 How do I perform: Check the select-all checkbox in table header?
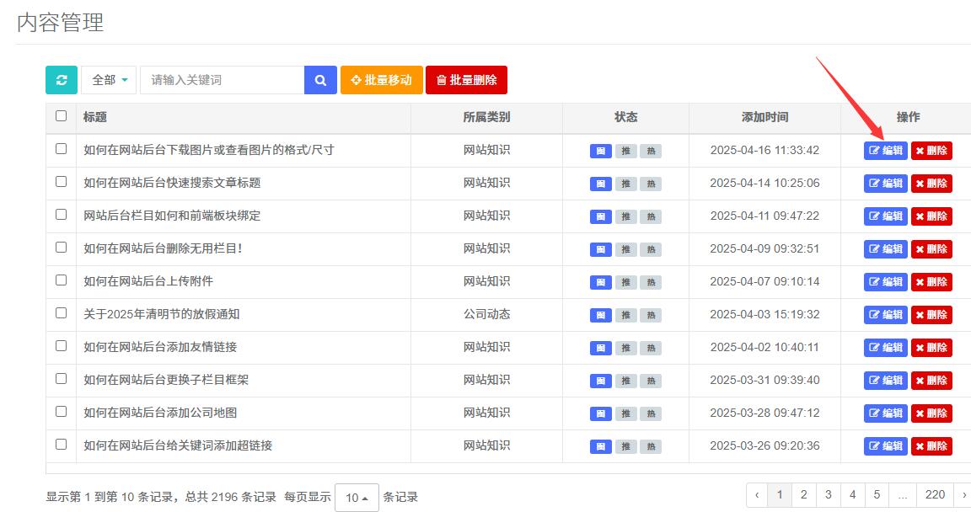click(x=61, y=116)
